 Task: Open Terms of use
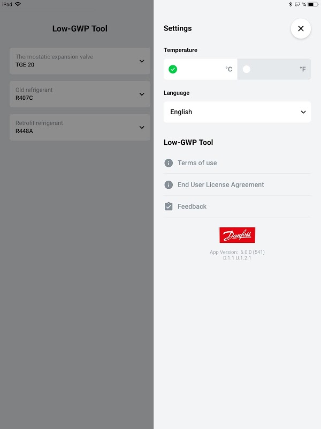(197, 163)
